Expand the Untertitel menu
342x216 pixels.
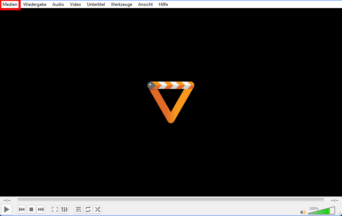[x=96, y=4]
